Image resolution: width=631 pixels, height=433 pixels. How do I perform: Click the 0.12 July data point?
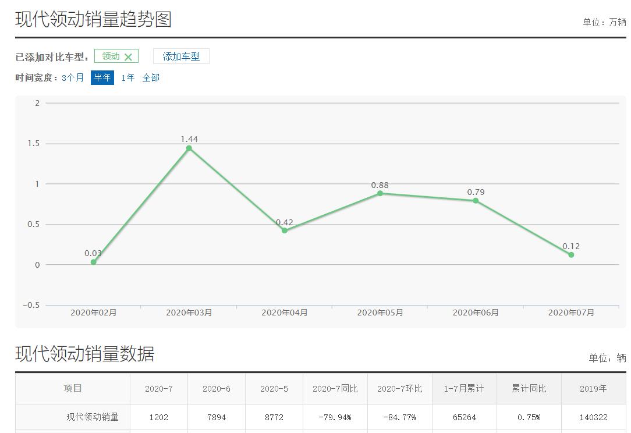point(571,255)
